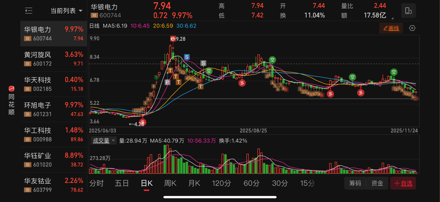The height and width of the screenshot is (202, 440).
Task: Tap the red 多 marker at 4.28 low
Action: tap(143, 122)
